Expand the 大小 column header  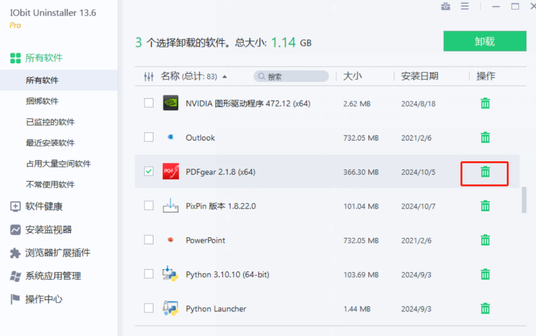click(x=353, y=76)
